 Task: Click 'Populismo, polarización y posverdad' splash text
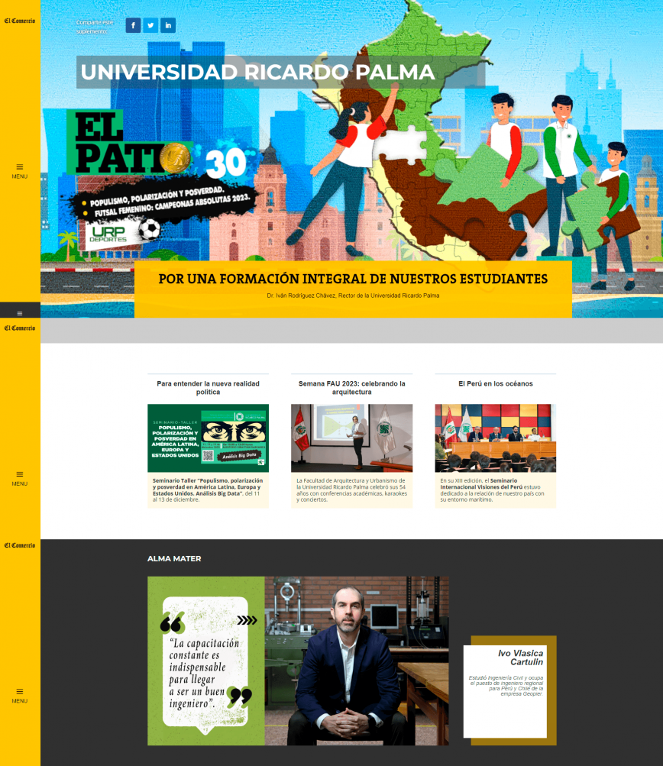[157, 196]
